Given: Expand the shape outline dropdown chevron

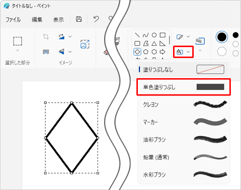Looking at the screenshot, I should (x=188, y=36).
